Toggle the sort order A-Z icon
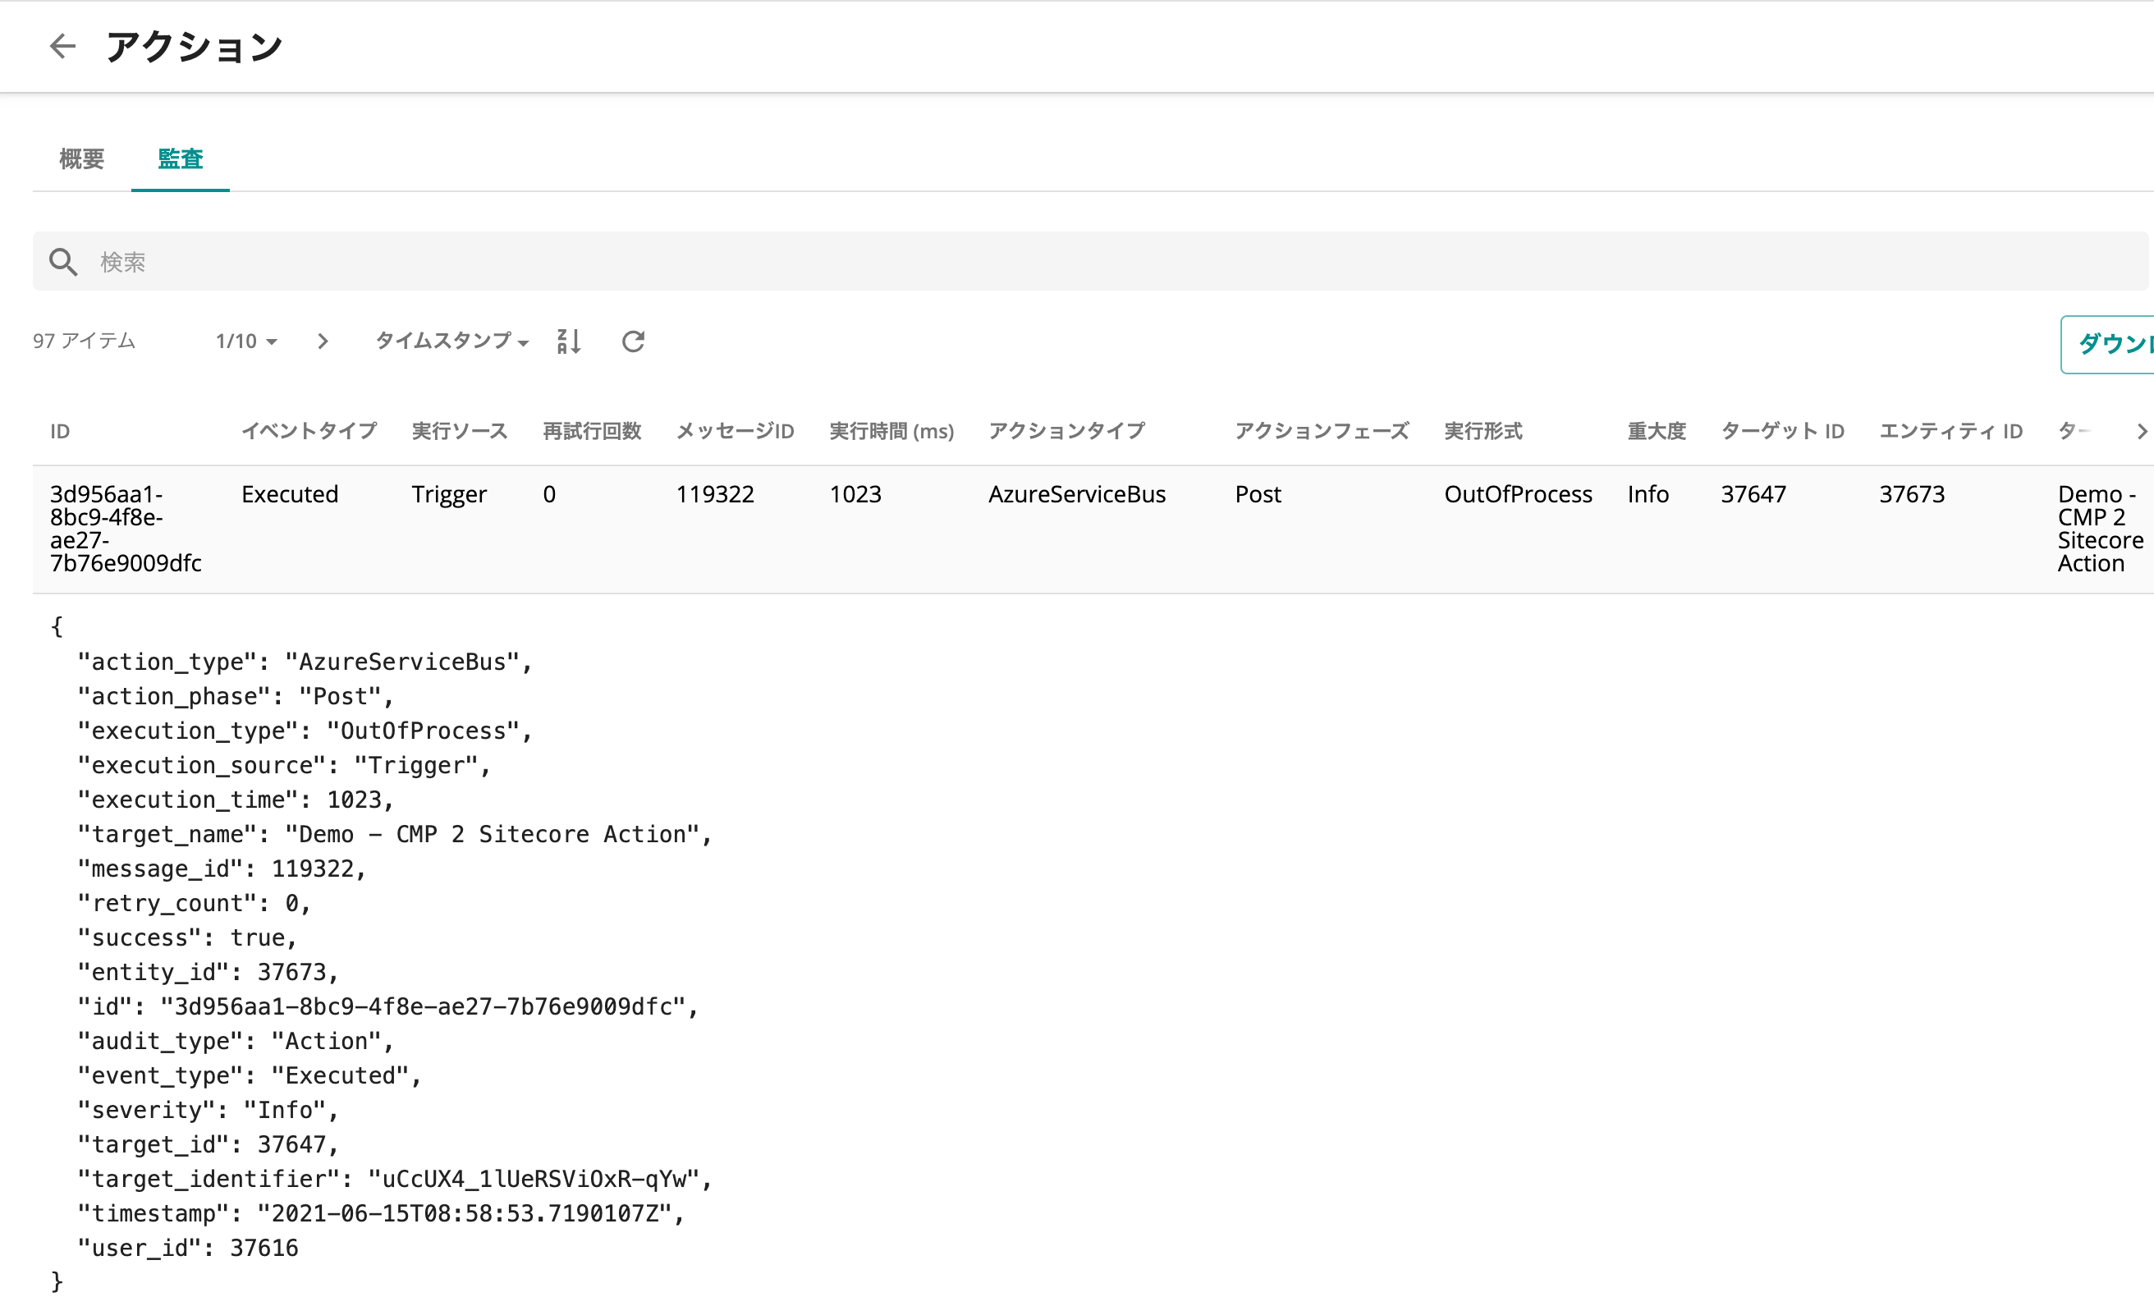The width and height of the screenshot is (2154, 1297). (x=569, y=341)
